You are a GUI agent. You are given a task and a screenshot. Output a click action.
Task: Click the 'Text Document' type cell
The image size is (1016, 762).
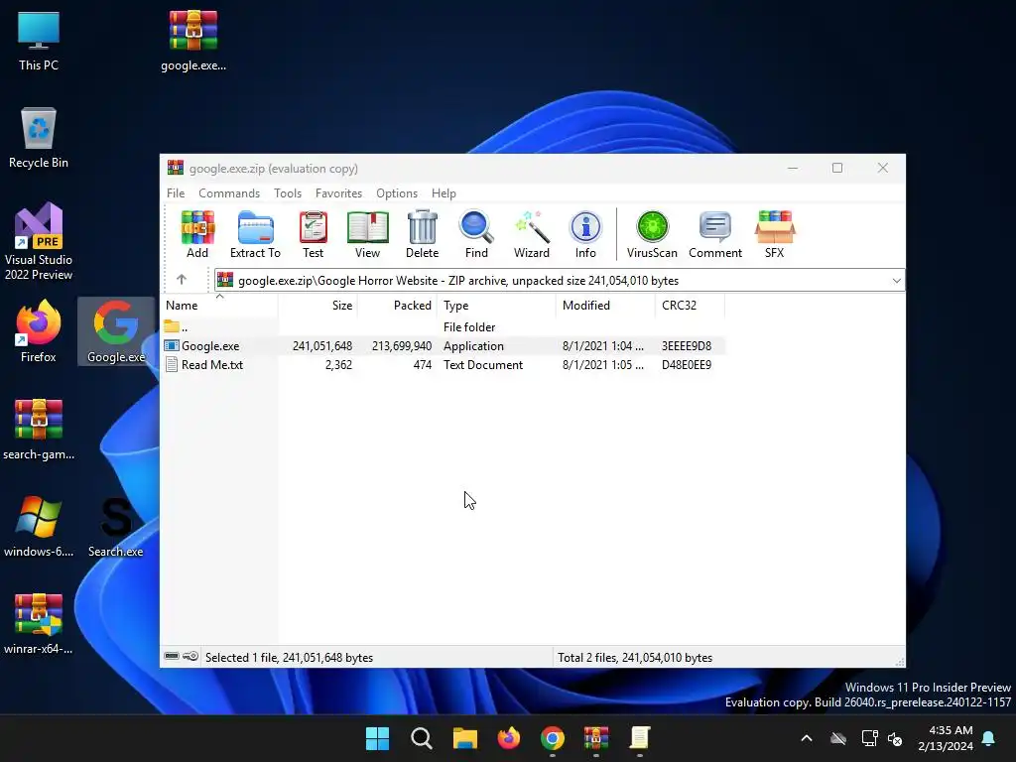point(483,365)
